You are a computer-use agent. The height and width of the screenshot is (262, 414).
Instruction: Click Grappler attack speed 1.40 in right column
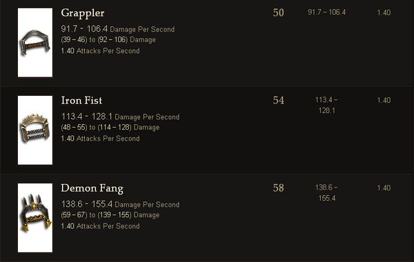384,12
